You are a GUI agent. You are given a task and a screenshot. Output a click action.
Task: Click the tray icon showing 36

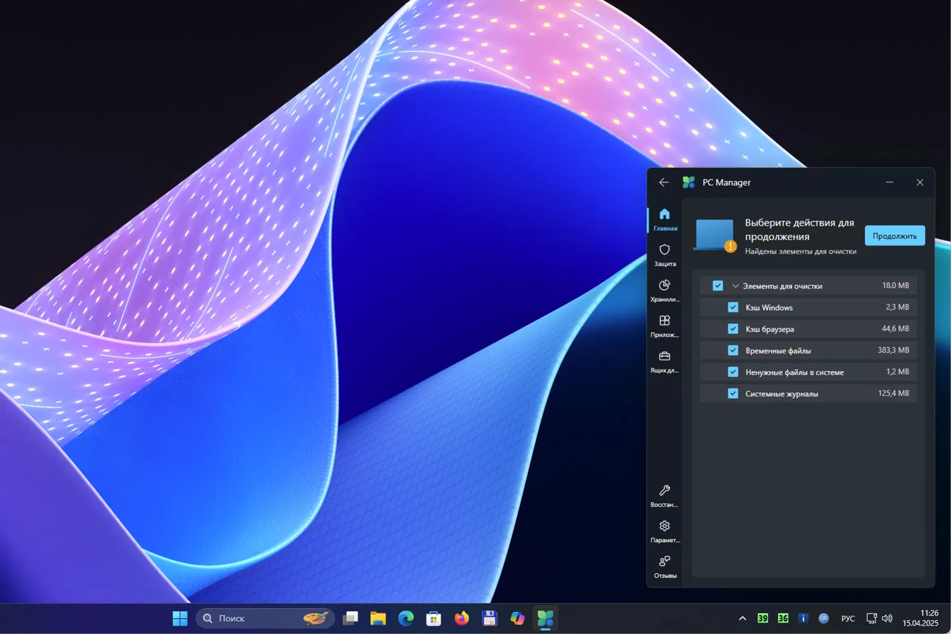click(x=783, y=618)
